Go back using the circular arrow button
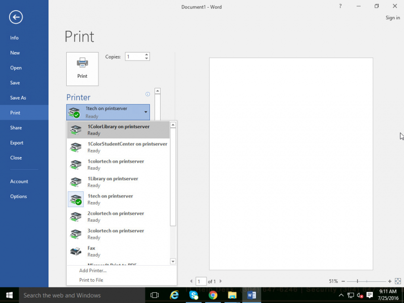The width and height of the screenshot is (404, 303). pyautogui.click(x=16, y=17)
